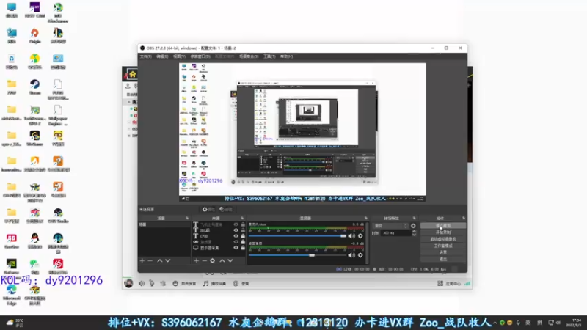Launch the Origin desktop shortcut
The image size is (587, 330).
pyautogui.click(x=34, y=36)
